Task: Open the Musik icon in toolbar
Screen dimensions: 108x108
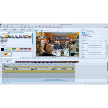Action: coord(25,26)
